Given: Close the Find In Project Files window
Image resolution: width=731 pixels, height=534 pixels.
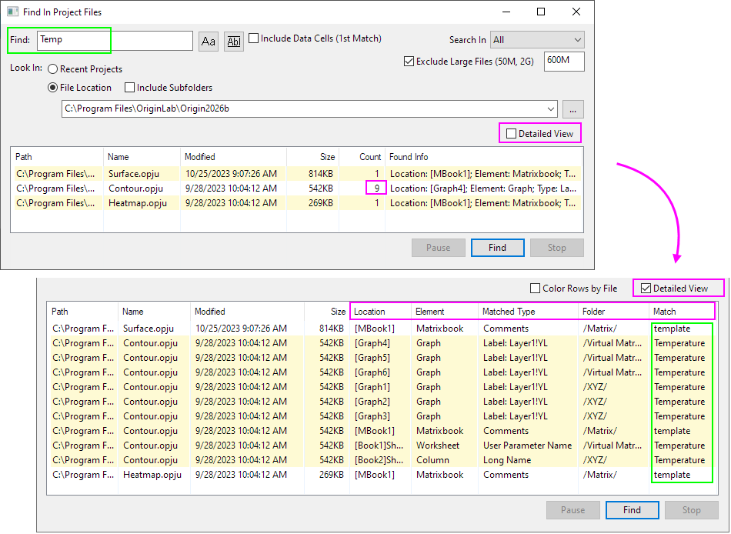Looking at the screenshot, I should click(576, 12).
